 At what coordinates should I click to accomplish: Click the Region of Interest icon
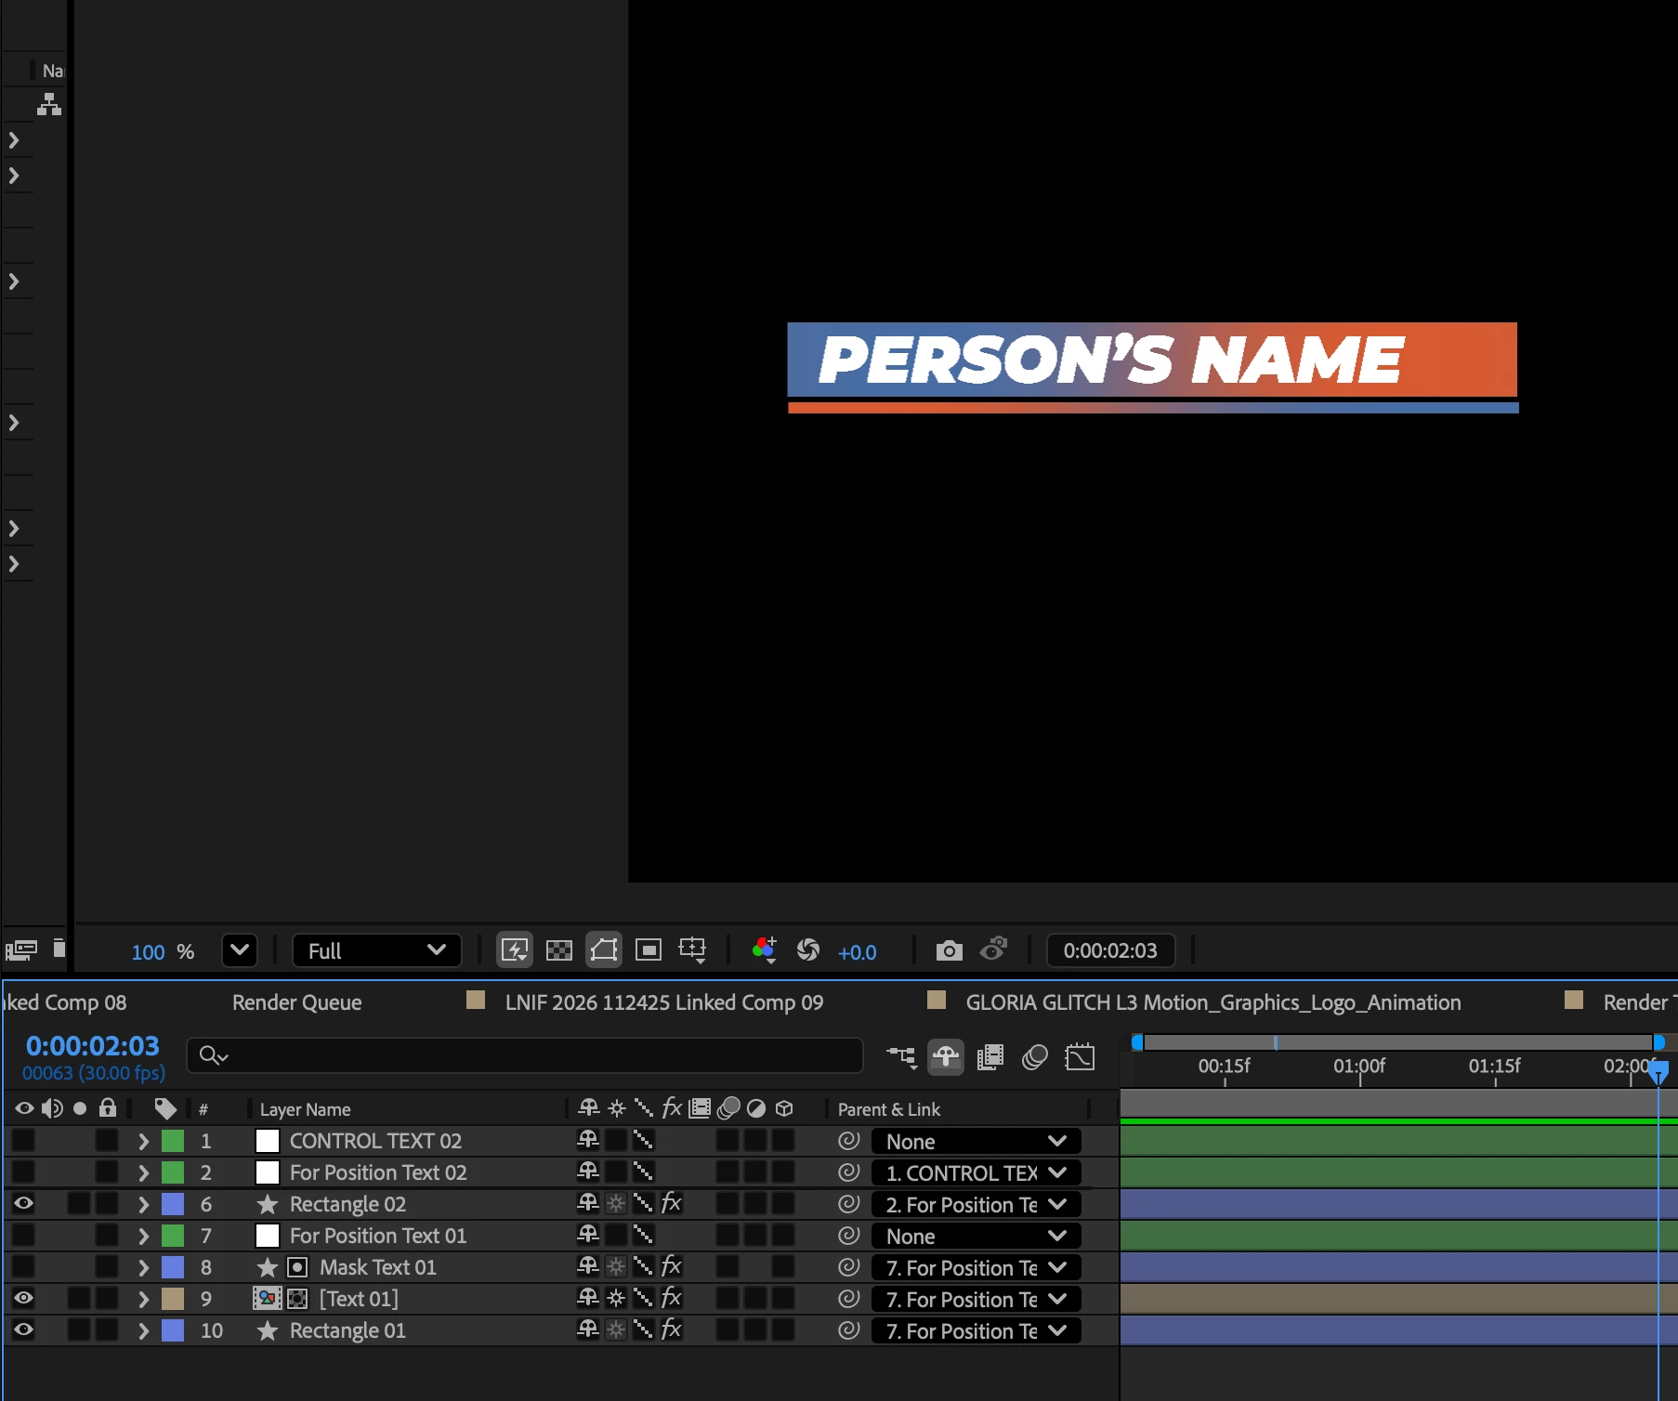[x=649, y=950]
